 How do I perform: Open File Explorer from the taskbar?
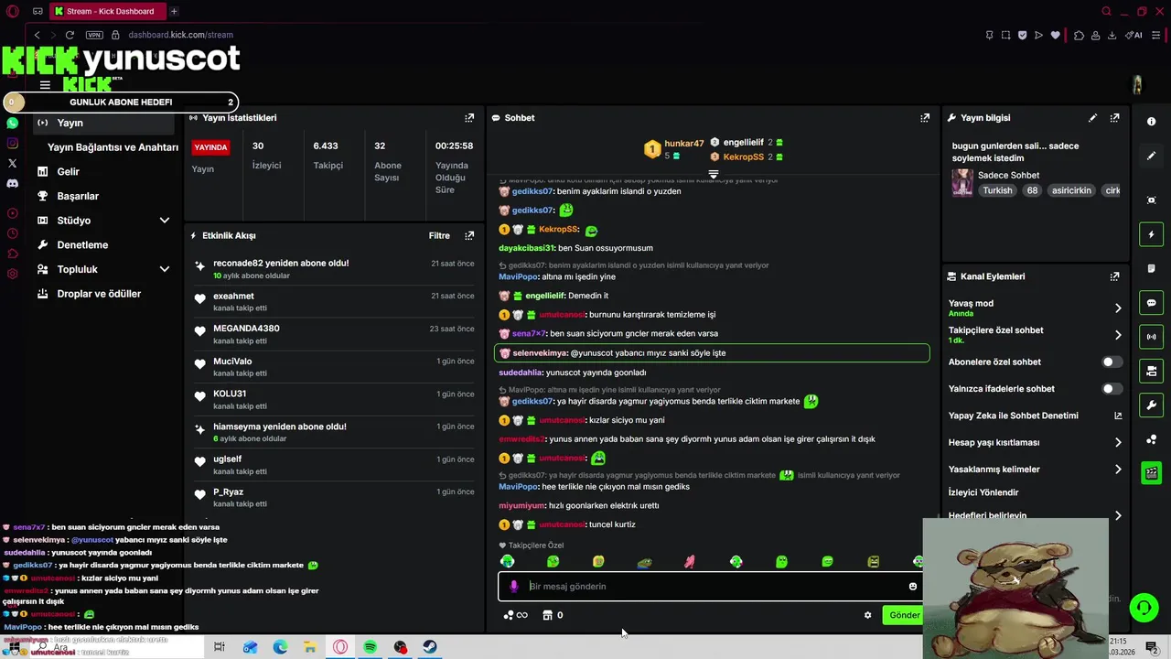pyautogui.click(x=310, y=647)
